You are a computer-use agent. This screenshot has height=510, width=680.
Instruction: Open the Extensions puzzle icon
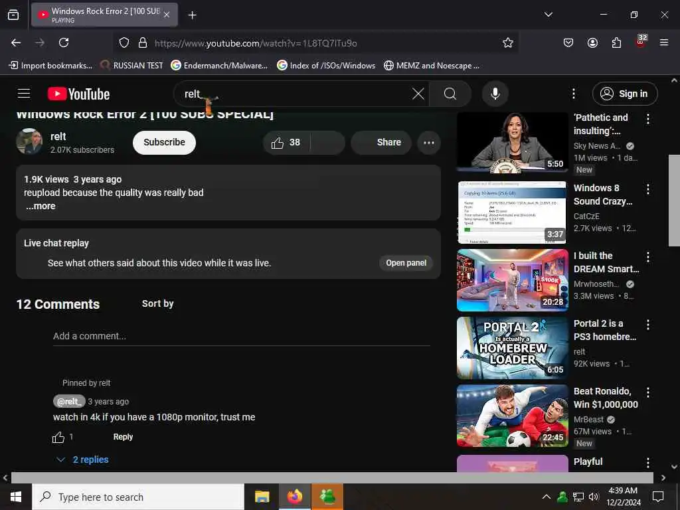616,42
